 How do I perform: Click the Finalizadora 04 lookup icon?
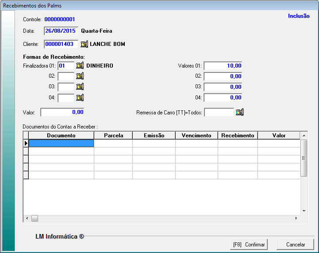point(80,98)
